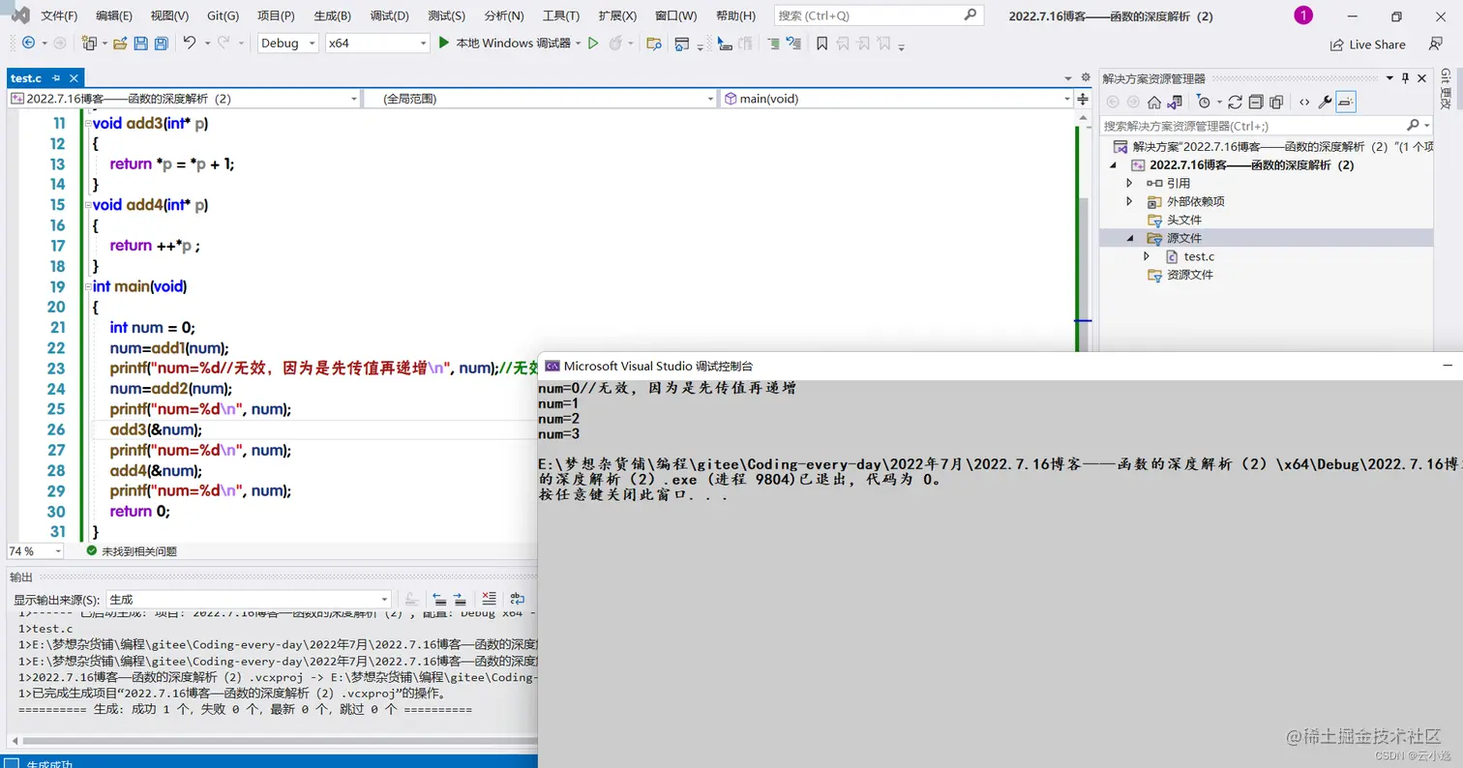Click Collapse All icon in Solution Explorer
Image resolution: width=1463 pixels, height=768 pixels.
1255,102
